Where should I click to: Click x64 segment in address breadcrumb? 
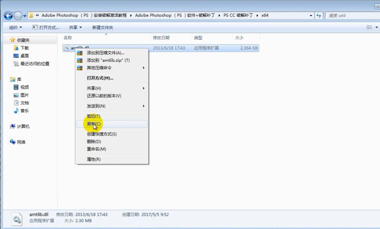pos(265,15)
